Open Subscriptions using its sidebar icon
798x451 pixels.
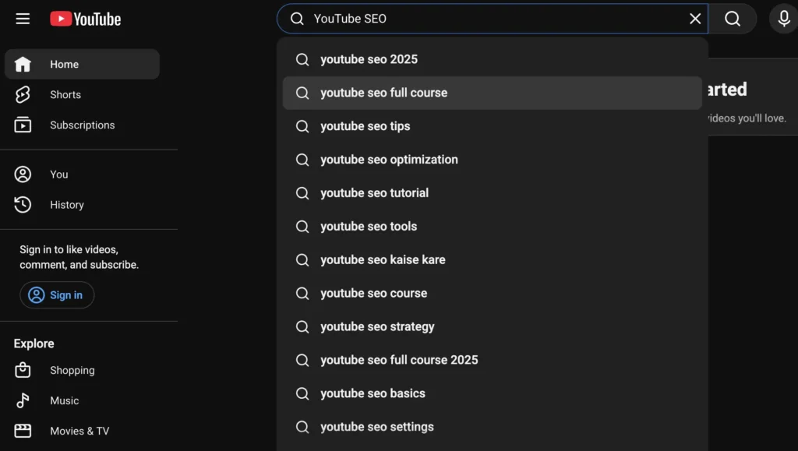[x=23, y=125]
